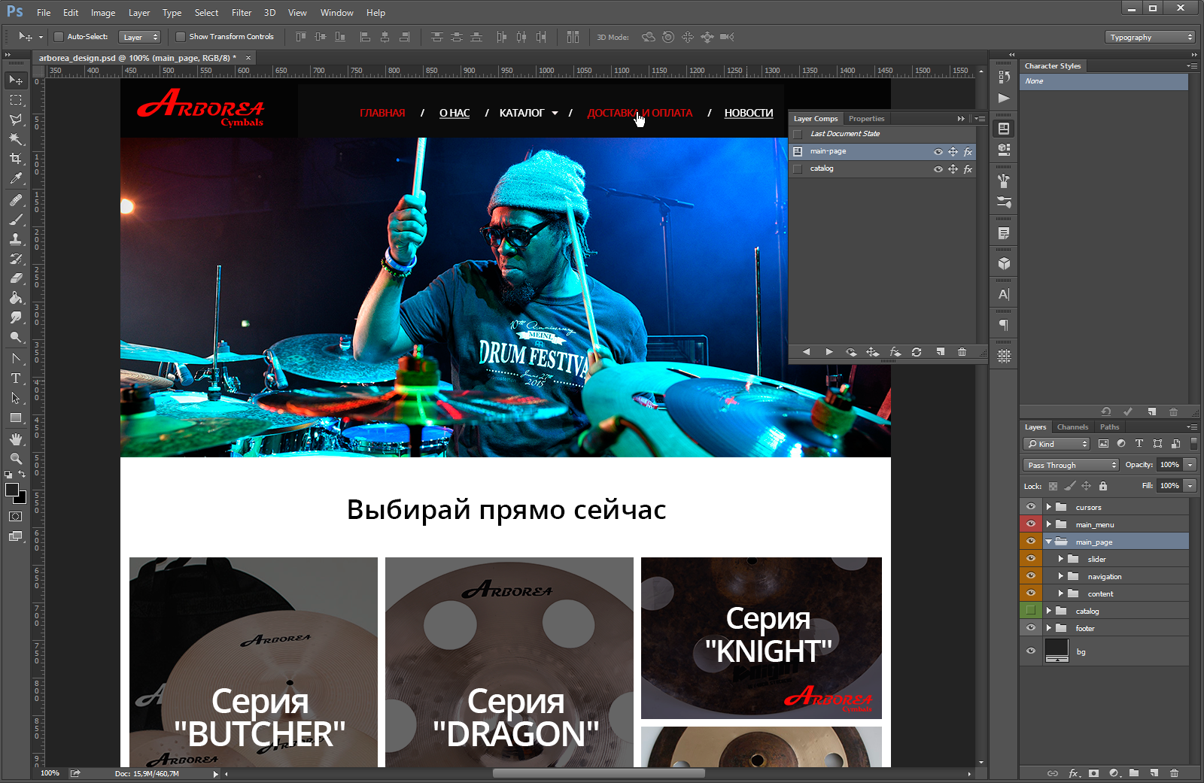Hide the cursors layer group
This screenshot has height=783, width=1204.
1031,507
